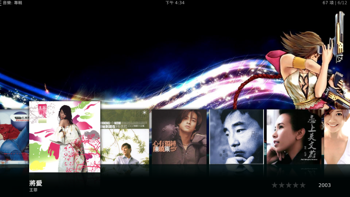Choose the blue-tinted man portrait album cover
Screen dimensions: 350x197
click(237, 137)
